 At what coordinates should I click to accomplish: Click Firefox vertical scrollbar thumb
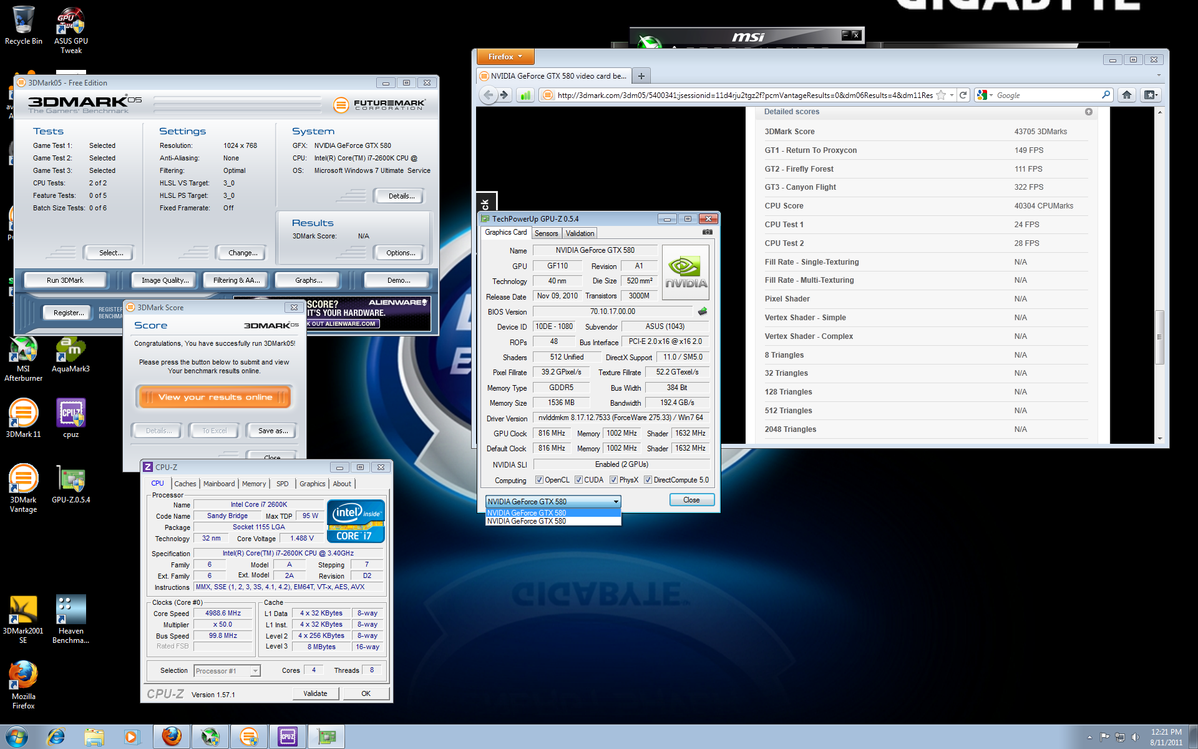pos(1159,337)
